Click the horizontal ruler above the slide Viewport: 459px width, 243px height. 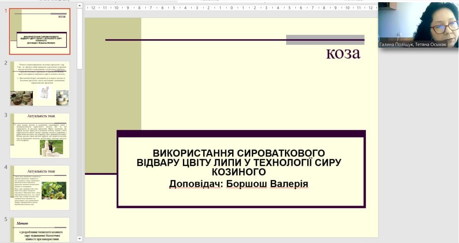pyautogui.click(x=231, y=8)
